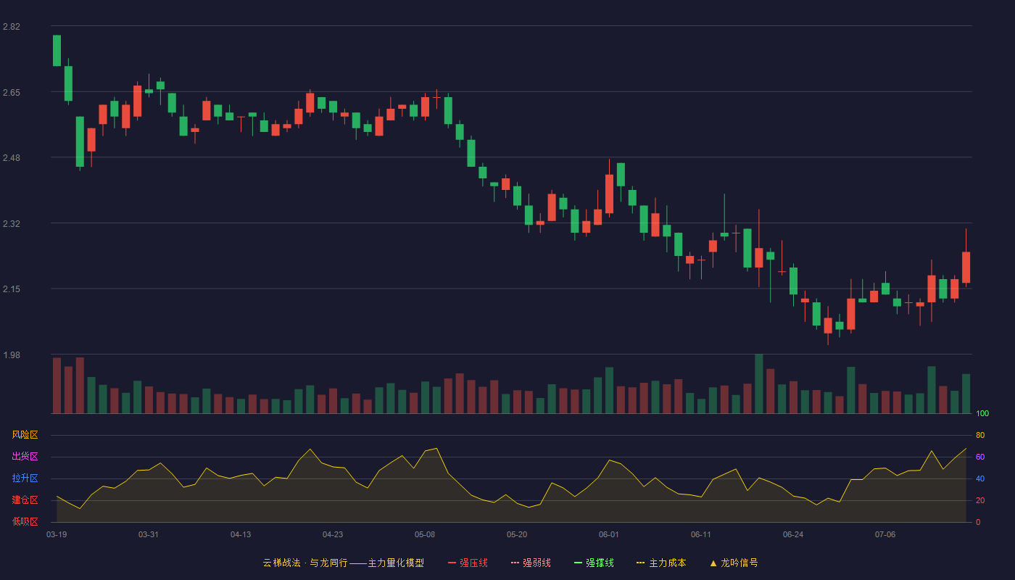This screenshot has width=1015, height=580.
Task: Click the red 强压线 legend line marker
Action: [452, 563]
